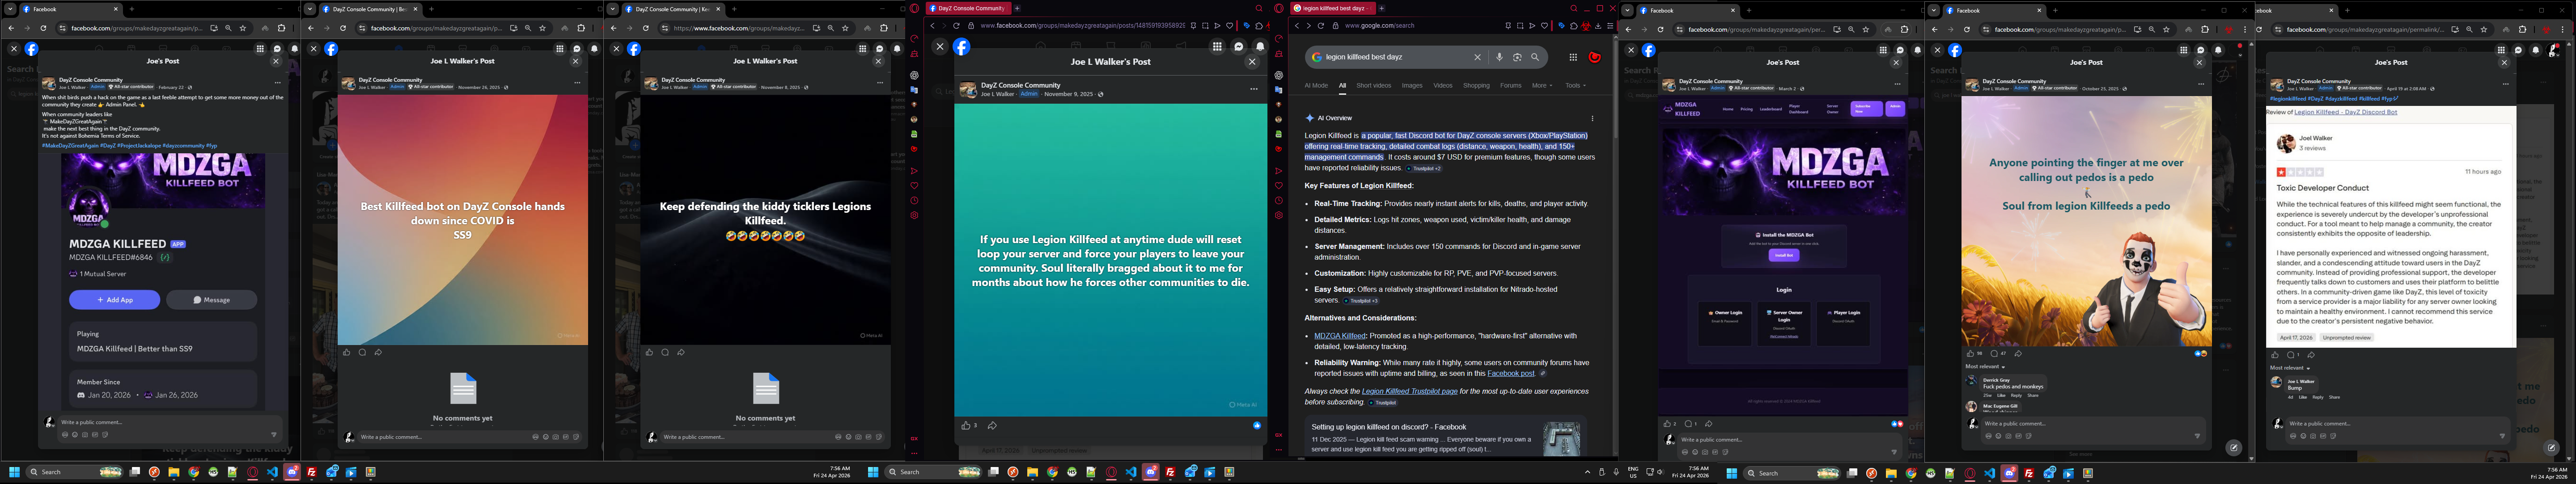2576x484 pixels.
Task: Switch to the Videos tab in Google
Action: [1443, 86]
